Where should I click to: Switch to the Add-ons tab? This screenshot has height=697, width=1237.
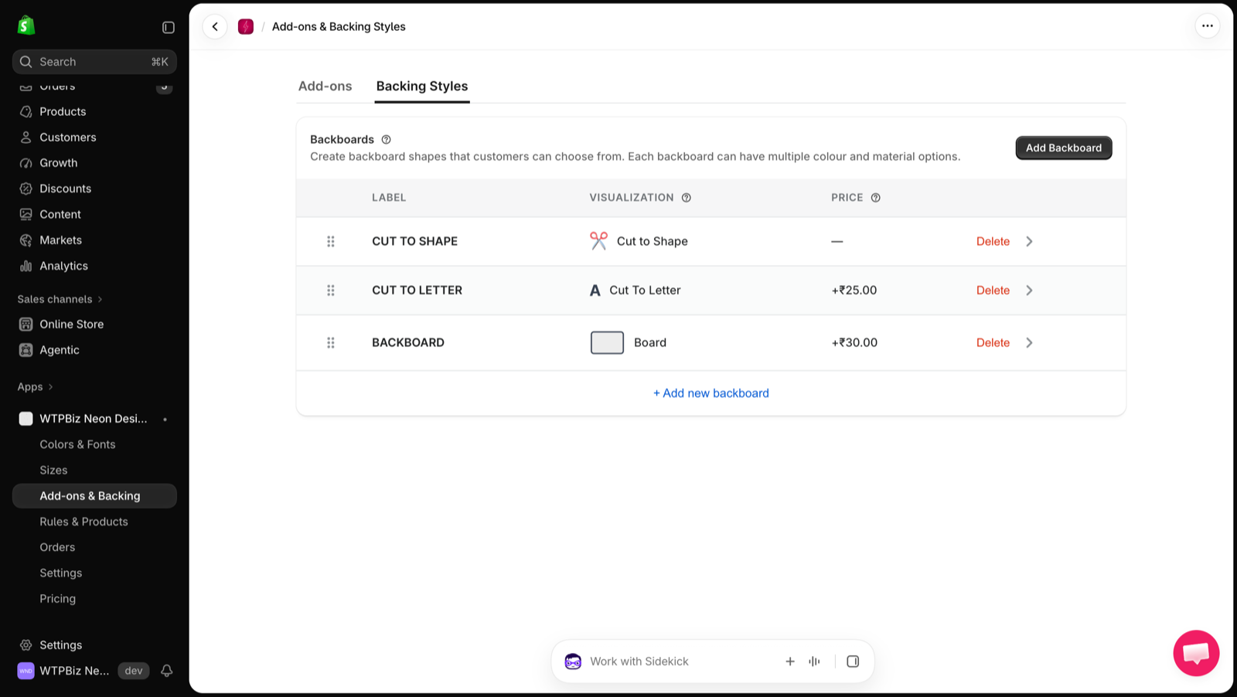point(325,87)
